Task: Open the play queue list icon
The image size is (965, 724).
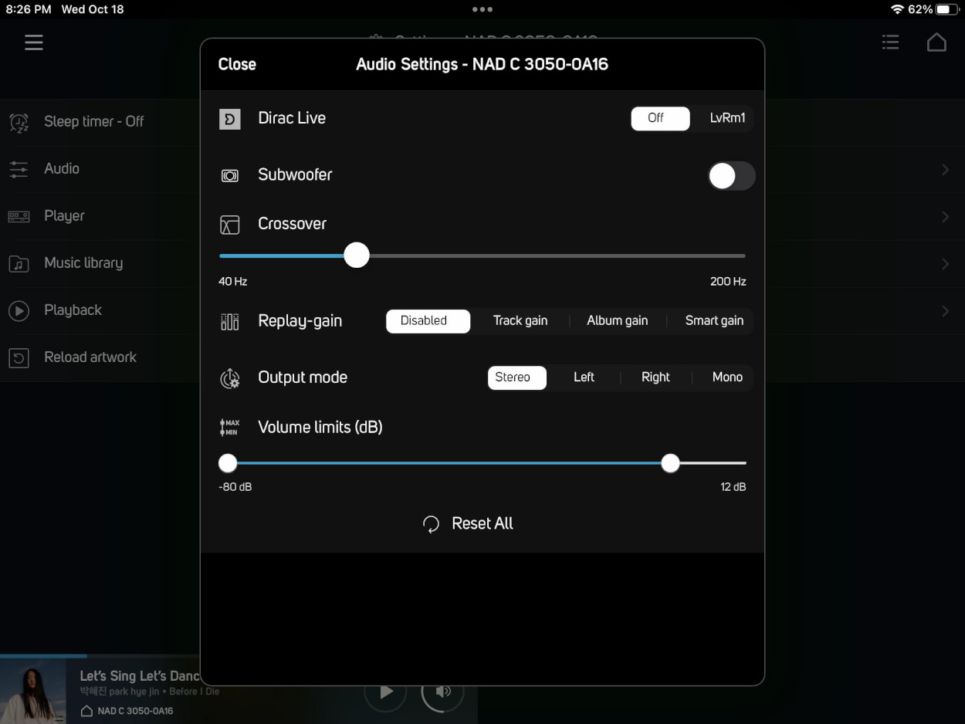Action: pos(890,42)
